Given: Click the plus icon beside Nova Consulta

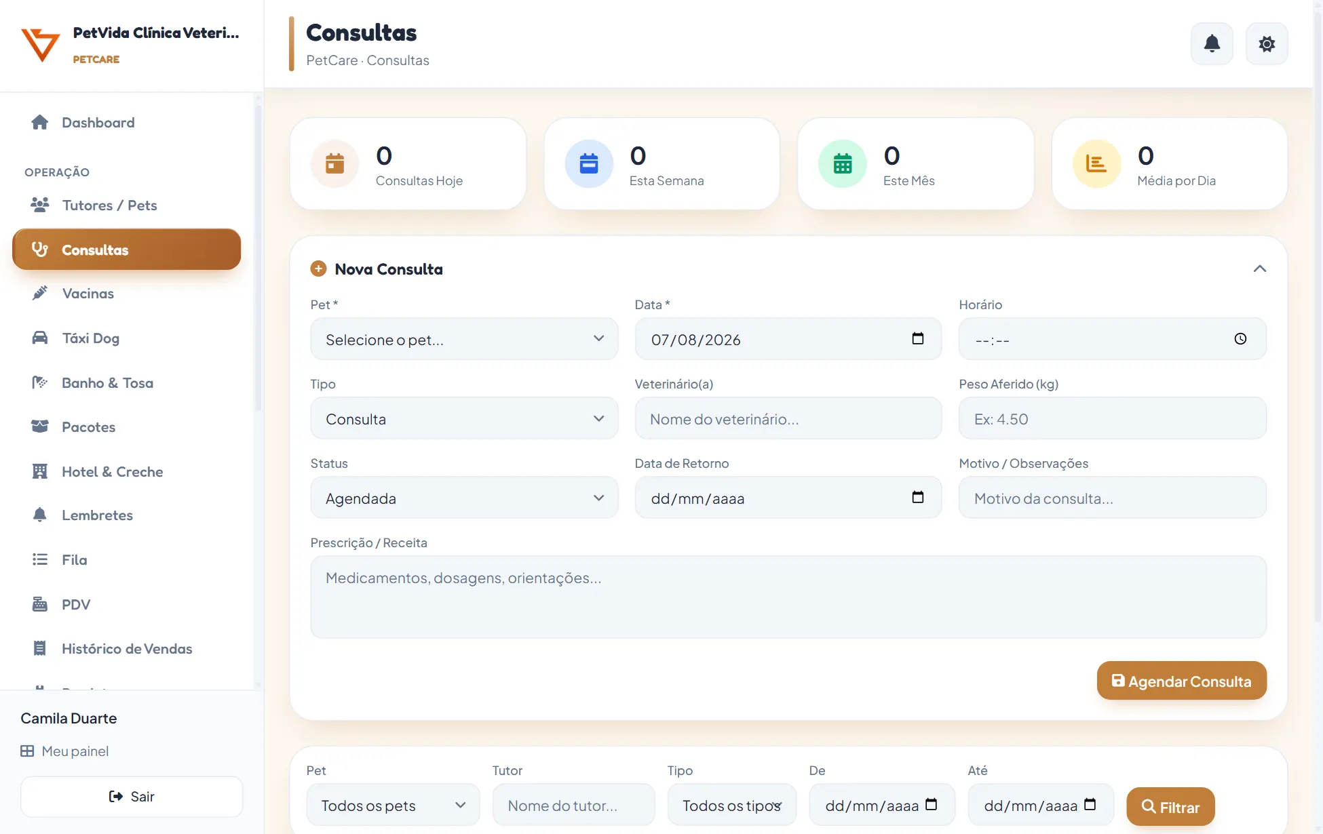Looking at the screenshot, I should click(318, 269).
